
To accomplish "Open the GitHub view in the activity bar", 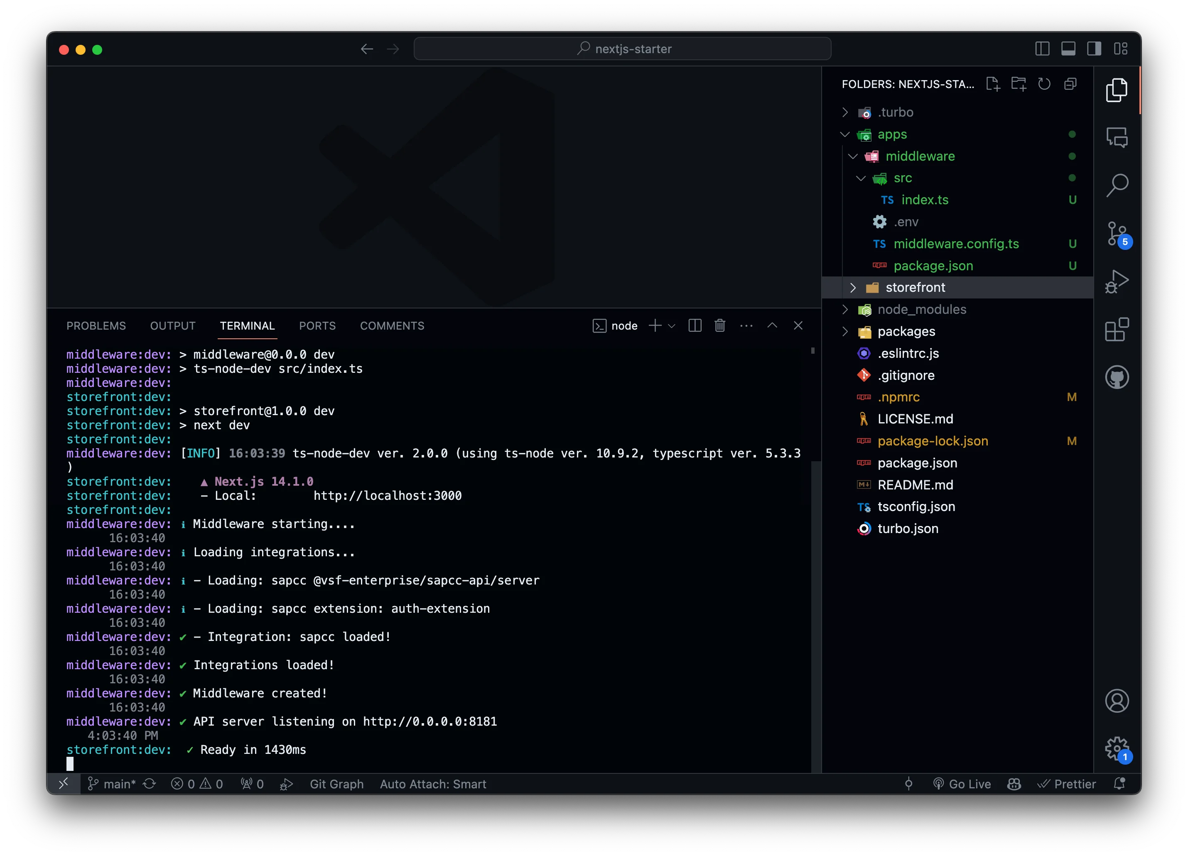I will coord(1118,377).
